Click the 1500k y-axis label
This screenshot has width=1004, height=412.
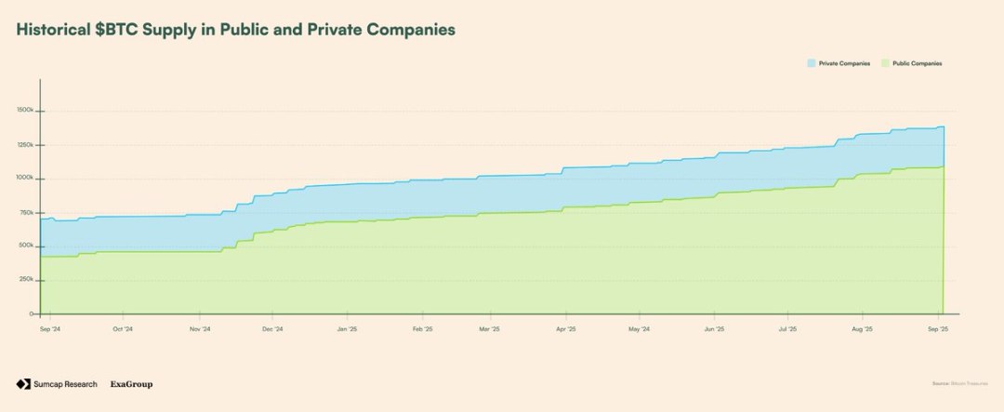coord(26,111)
